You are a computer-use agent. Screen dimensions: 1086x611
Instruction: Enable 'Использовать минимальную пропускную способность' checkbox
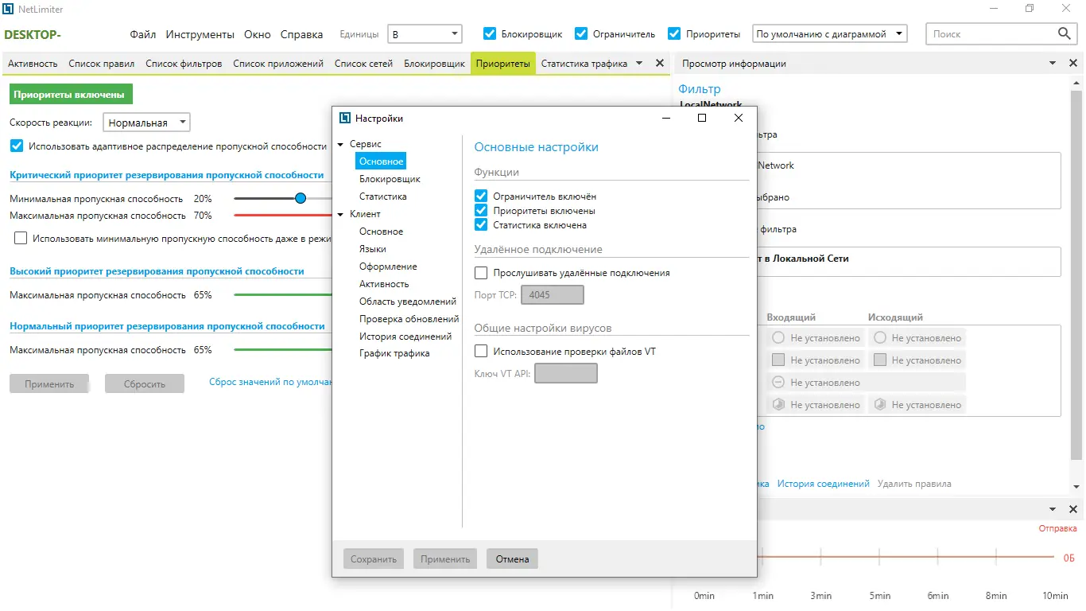tap(21, 238)
